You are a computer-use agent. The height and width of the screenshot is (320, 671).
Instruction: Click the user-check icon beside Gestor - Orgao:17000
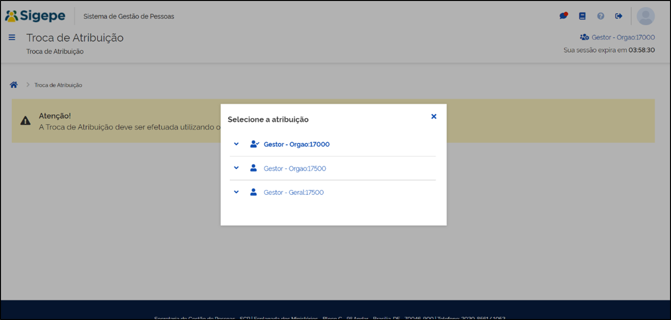point(254,144)
